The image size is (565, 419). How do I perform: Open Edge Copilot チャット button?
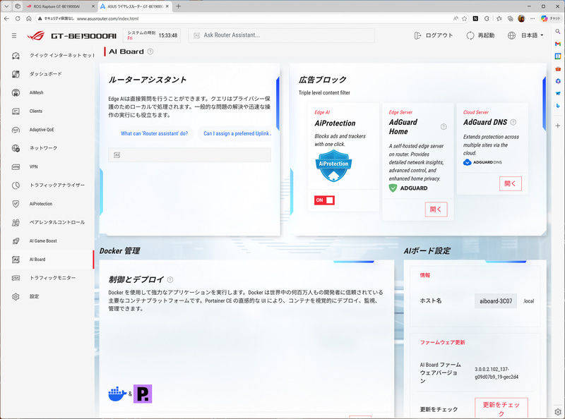point(551,18)
